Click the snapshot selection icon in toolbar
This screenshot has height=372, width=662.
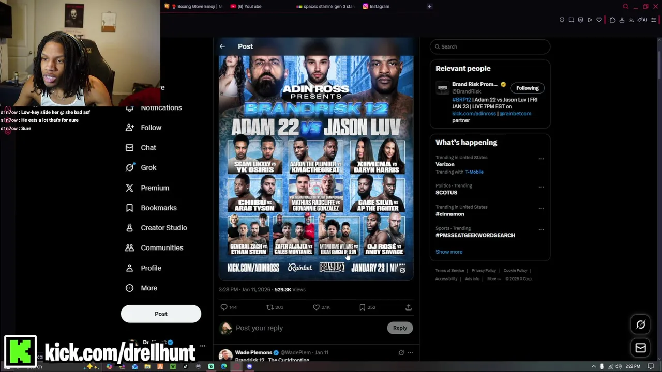[571, 20]
